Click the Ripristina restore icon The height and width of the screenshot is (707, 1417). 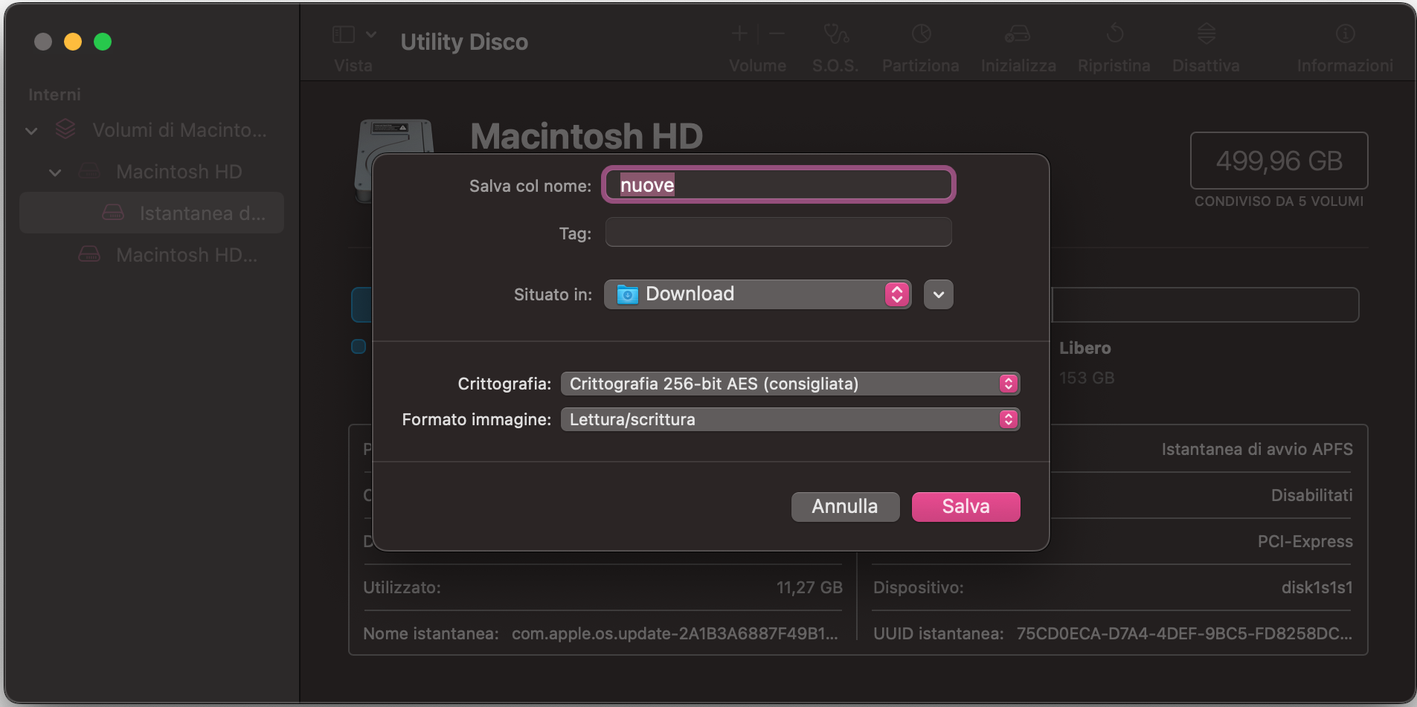tap(1114, 33)
